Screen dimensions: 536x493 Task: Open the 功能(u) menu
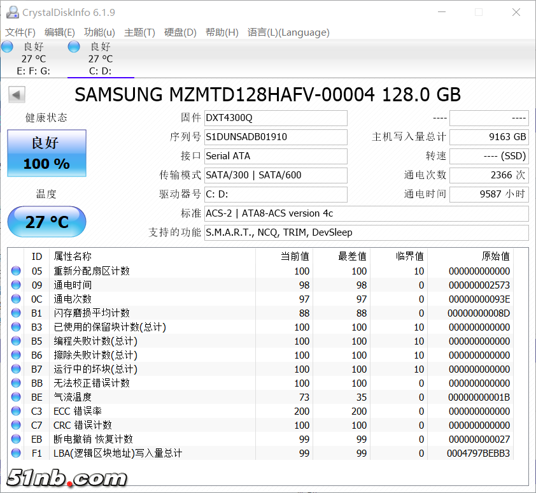pos(99,32)
